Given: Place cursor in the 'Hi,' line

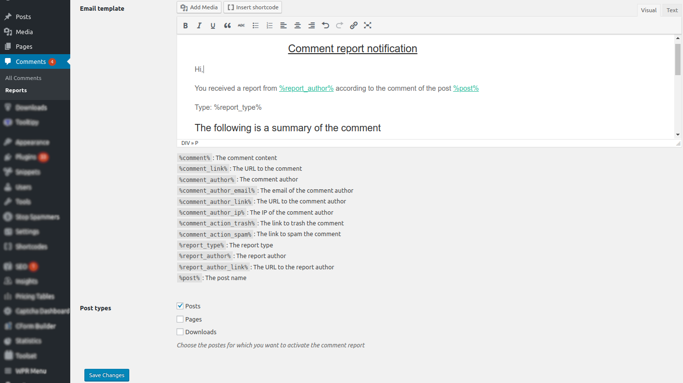Looking at the screenshot, I should (x=199, y=69).
